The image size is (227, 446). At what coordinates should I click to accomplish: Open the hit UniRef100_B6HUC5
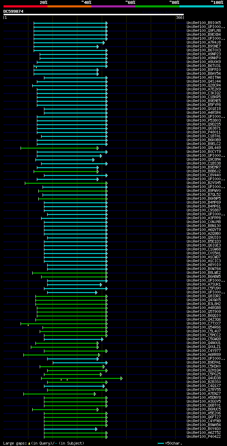click(204, 409)
